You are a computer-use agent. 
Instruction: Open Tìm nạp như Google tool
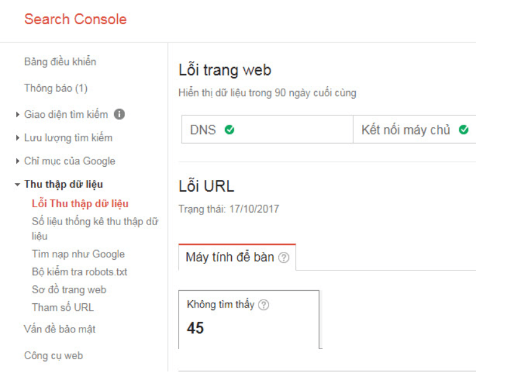tap(78, 254)
